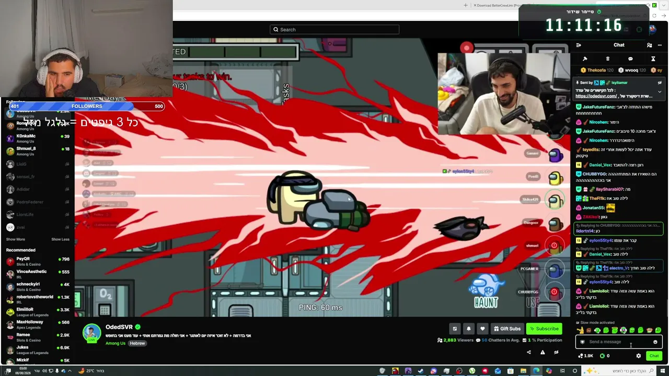Image resolution: width=669 pixels, height=376 pixels.
Task: Open File Explorer from the taskbar
Action: tap(523, 371)
